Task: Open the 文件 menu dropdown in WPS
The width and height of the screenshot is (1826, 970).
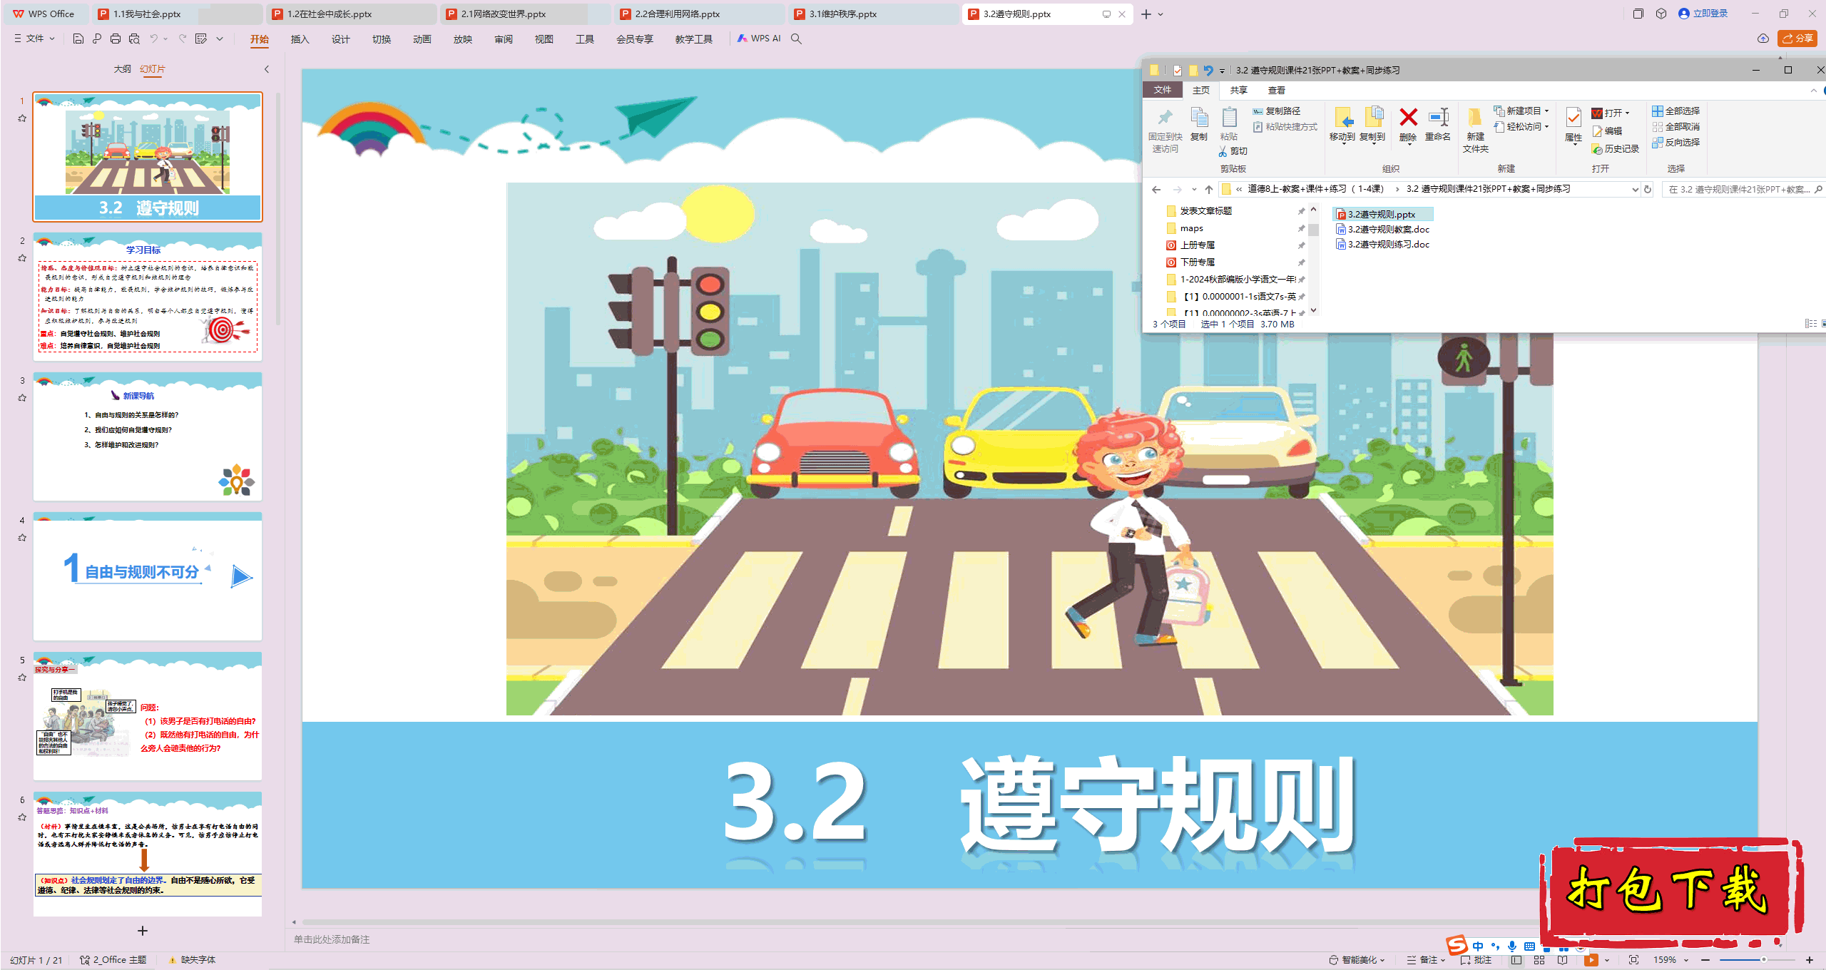Action: [x=34, y=39]
